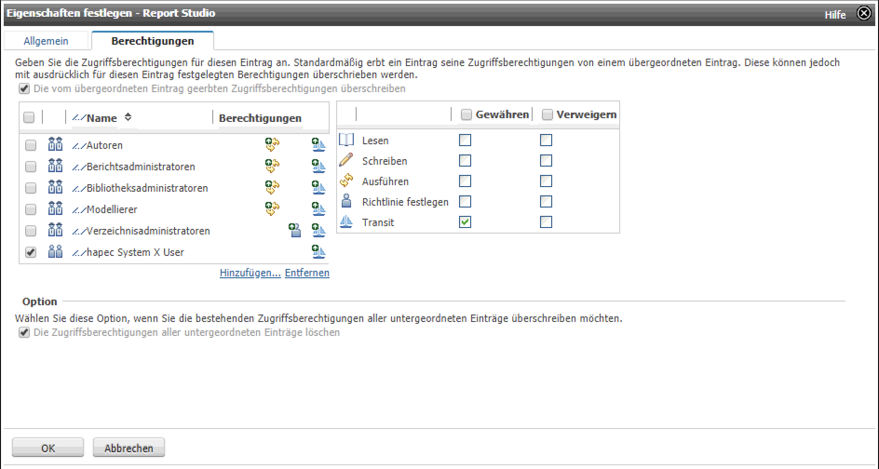The height and width of the screenshot is (469, 879).
Task: Sort the list by Name column arrow
Action: [x=128, y=117]
